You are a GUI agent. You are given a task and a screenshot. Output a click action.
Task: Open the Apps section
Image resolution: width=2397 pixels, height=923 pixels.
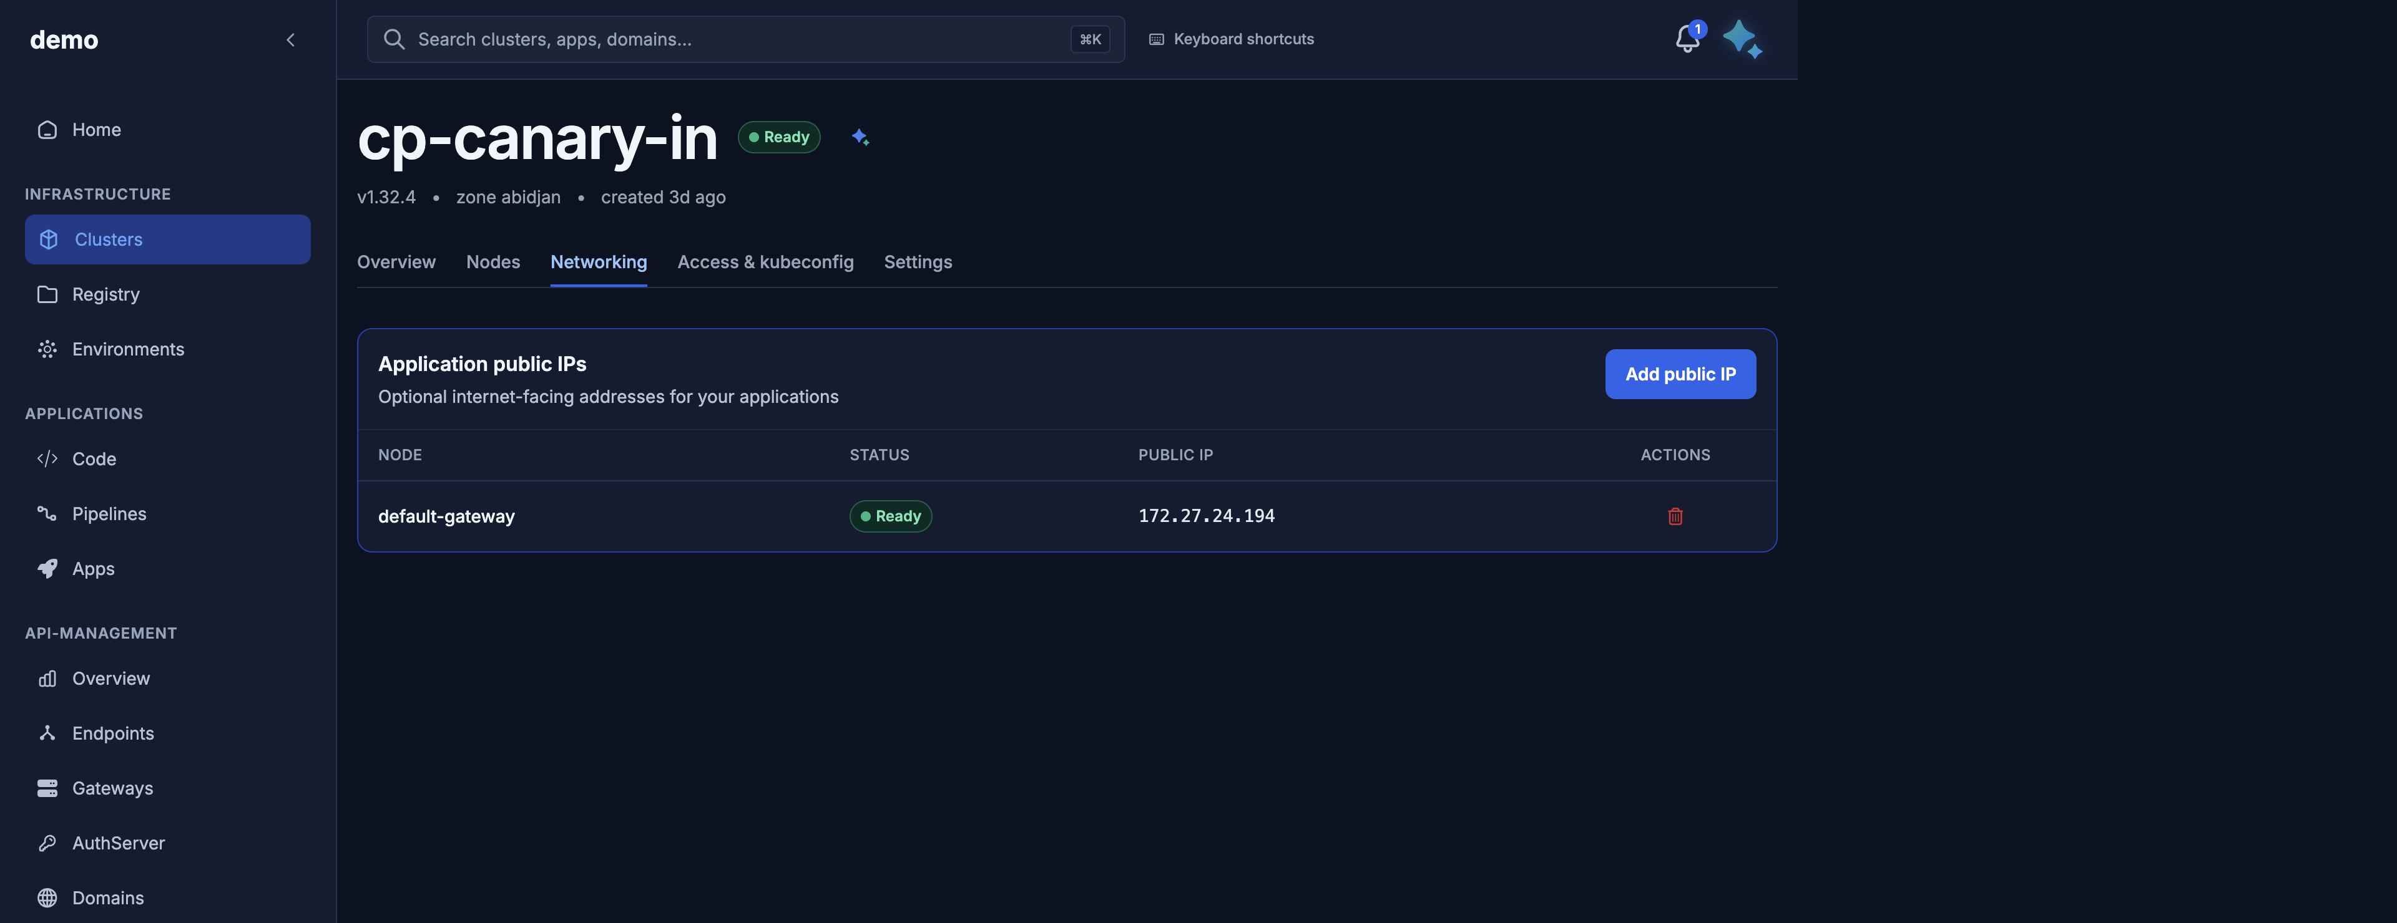point(167,569)
